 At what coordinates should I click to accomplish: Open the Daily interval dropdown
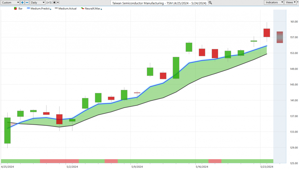[38, 2]
